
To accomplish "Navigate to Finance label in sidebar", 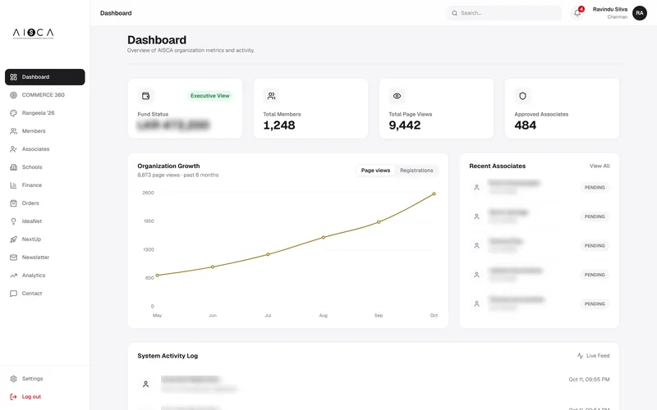I will click(32, 185).
